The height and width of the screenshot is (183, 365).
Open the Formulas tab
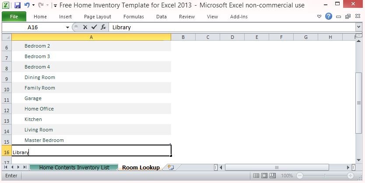(x=133, y=17)
